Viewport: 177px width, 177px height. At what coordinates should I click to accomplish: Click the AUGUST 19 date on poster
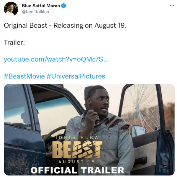pos(76,162)
